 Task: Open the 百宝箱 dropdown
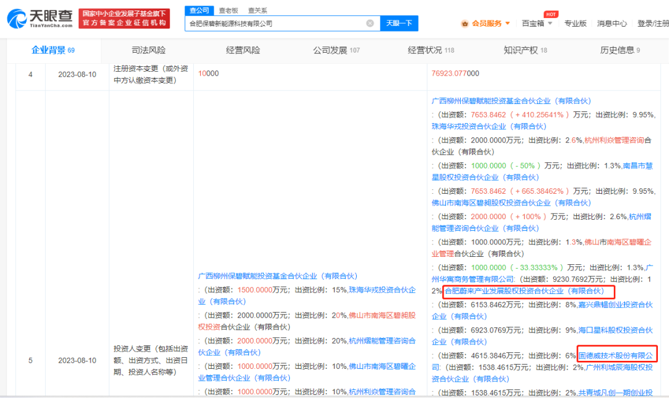pyautogui.click(x=536, y=24)
